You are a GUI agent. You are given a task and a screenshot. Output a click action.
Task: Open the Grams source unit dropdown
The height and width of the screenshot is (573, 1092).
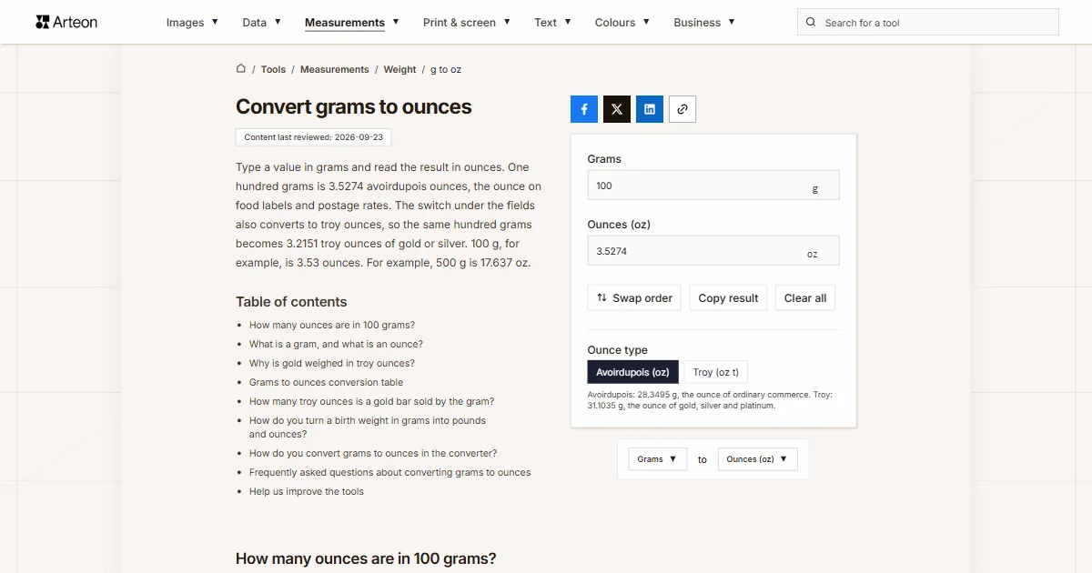coord(658,459)
